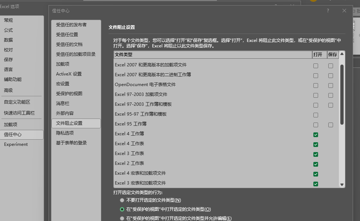Check 打开 for Excel 97-2003 加载项文件
360x221 pixels.
316,95
